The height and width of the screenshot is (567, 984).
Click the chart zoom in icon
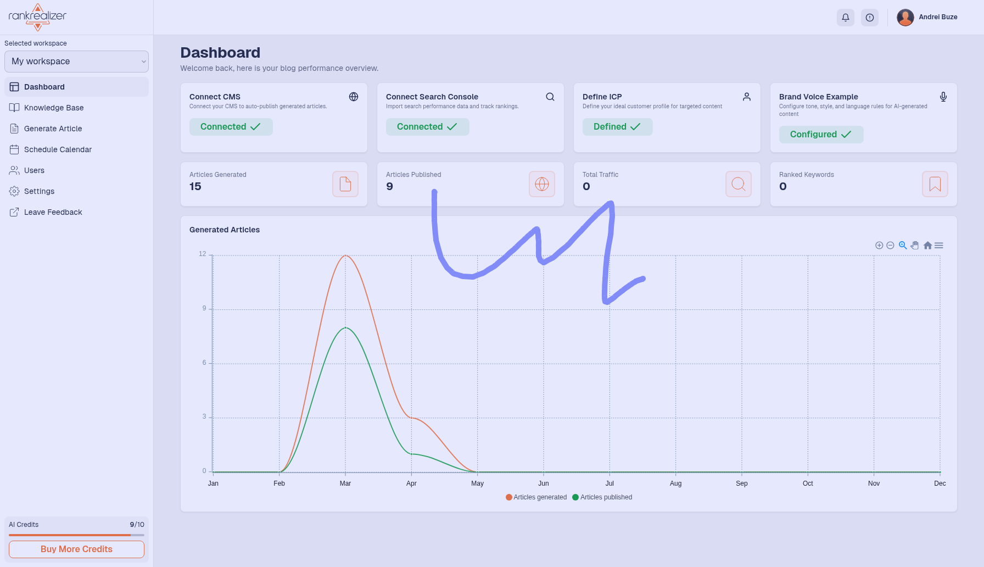click(x=879, y=246)
